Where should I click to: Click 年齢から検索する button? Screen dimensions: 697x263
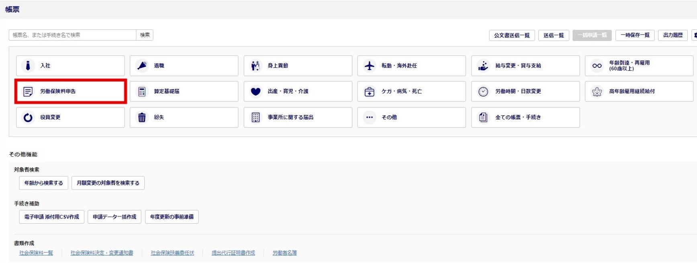click(x=43, y=183)
